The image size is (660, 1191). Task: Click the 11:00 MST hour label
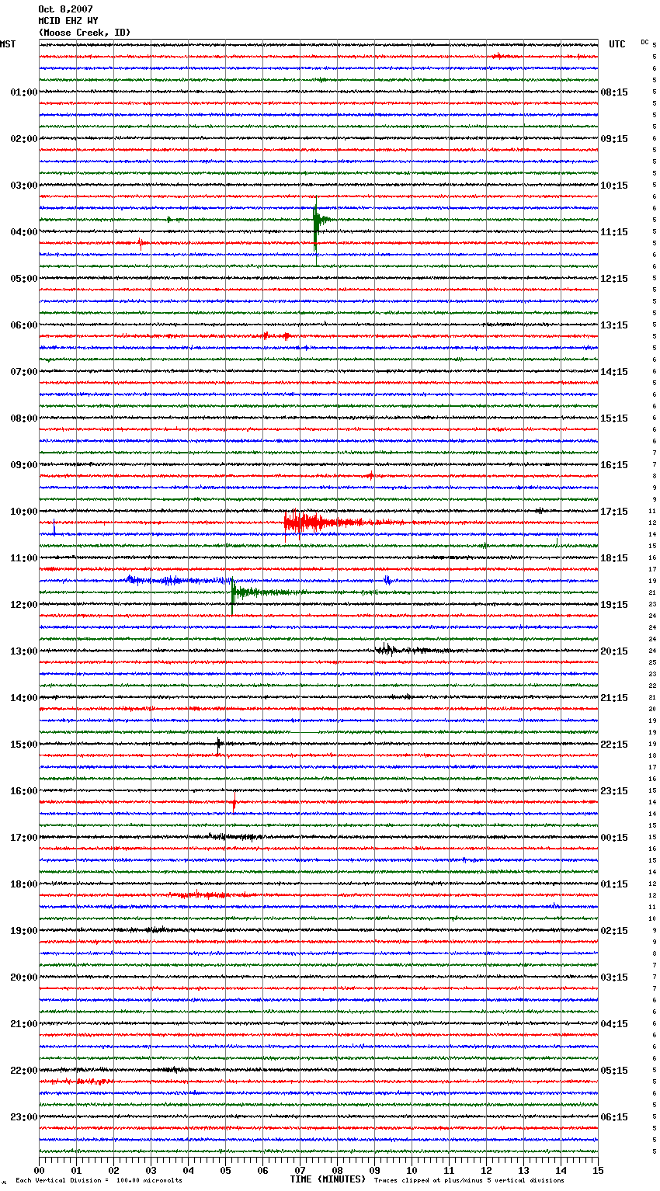24,558
